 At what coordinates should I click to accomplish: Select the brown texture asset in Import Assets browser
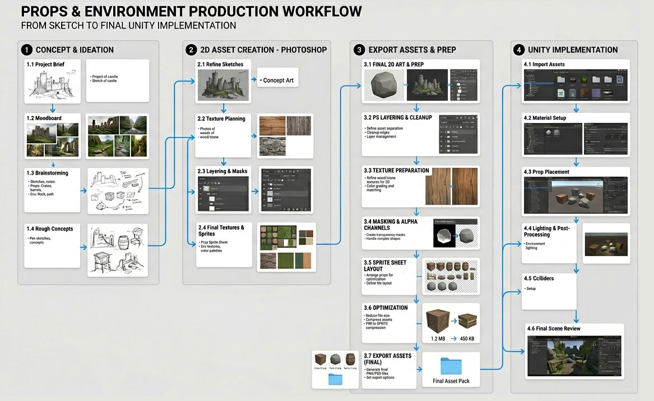pyautogui.click(x=585, y=93)
